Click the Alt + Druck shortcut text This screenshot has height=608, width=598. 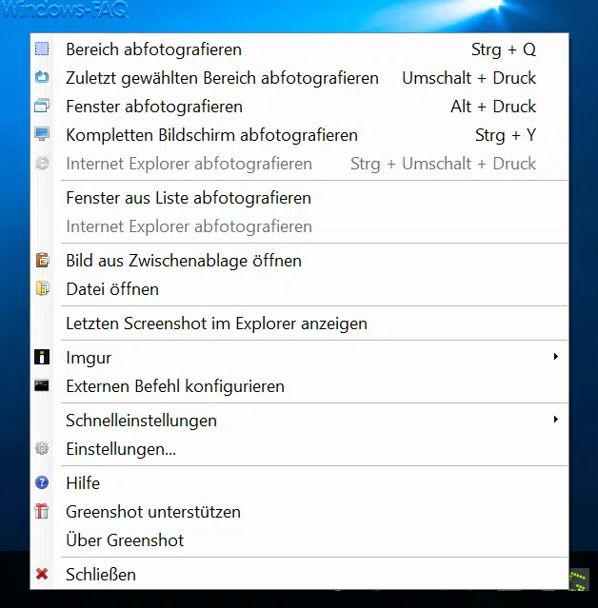point(493,107)
